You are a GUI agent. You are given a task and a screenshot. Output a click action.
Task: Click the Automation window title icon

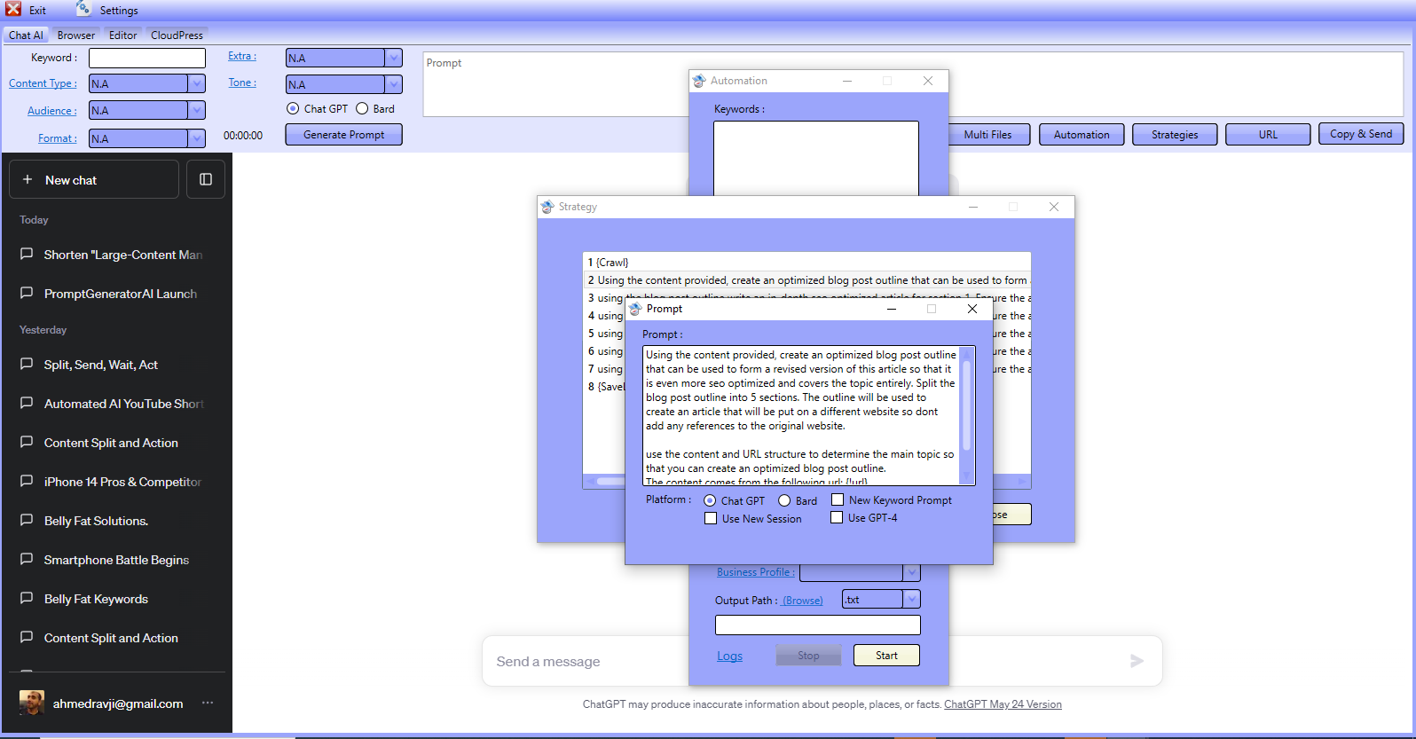pyautogui.click(x=699, y=81)
